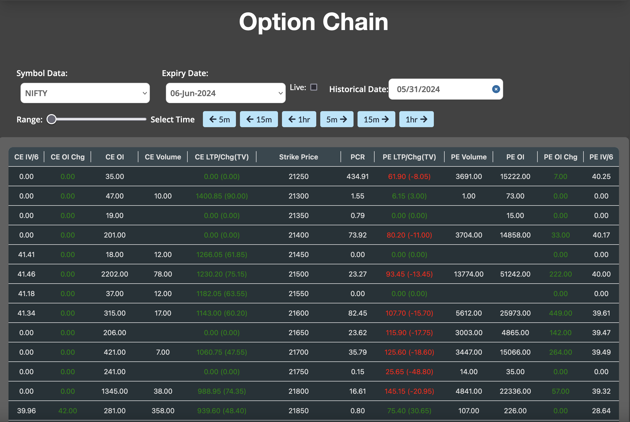Click the forward 15m arrow button
The image size is (630, 422).
376,119
